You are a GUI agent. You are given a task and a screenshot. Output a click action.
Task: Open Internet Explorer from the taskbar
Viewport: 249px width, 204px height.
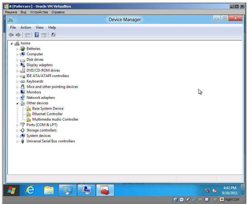[x=30, y=190]
